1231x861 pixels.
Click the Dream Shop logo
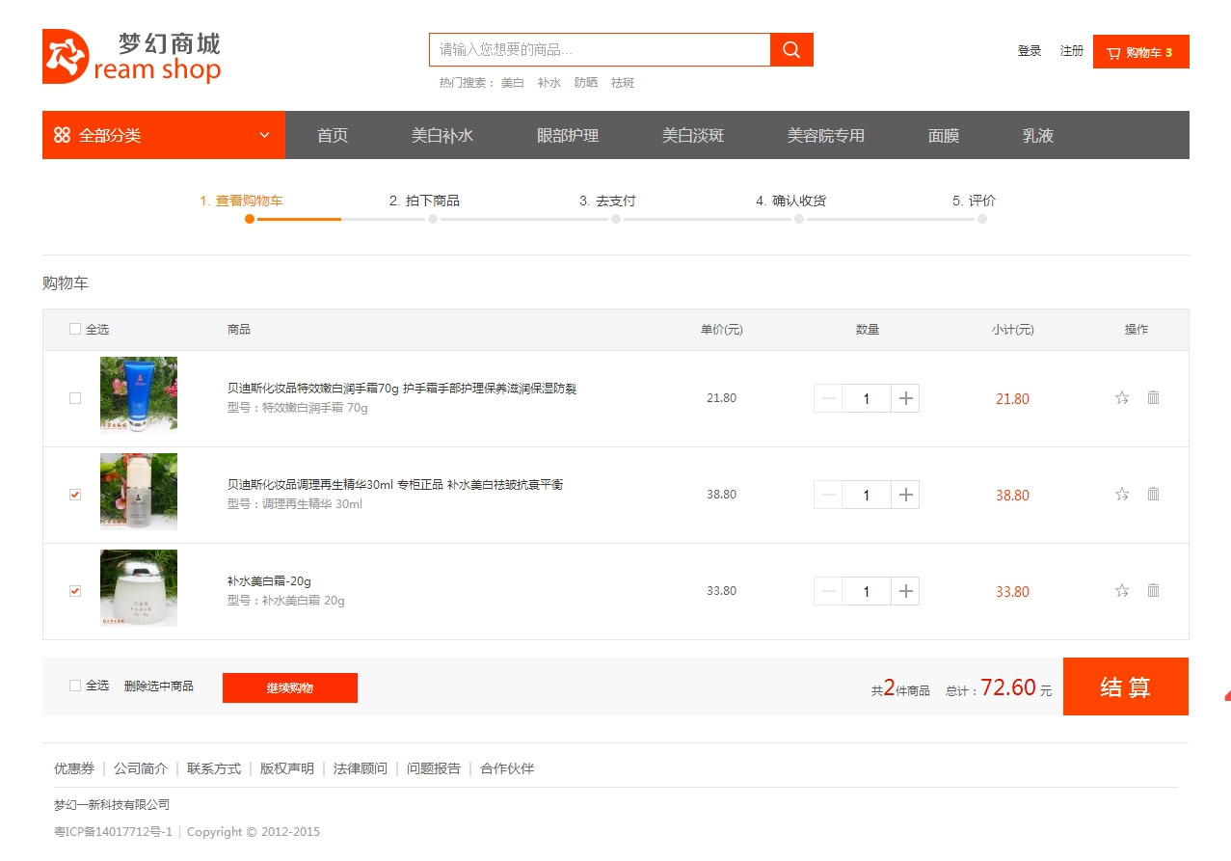132,56
